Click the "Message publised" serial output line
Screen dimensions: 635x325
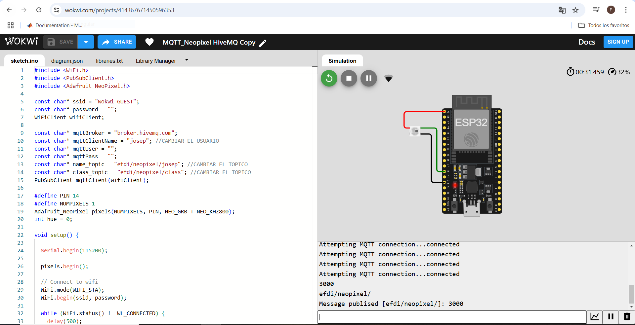pos(391,304)
